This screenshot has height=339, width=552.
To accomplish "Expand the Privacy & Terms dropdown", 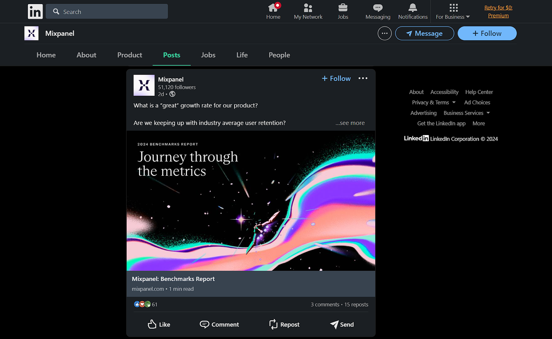I will (434, 103).
